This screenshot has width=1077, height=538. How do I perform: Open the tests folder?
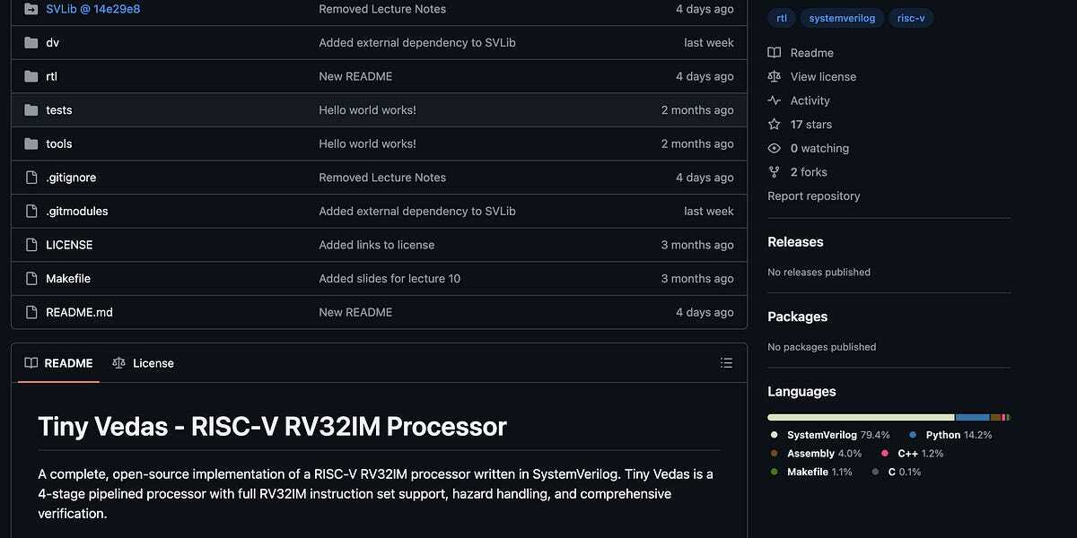coord(59,110)
